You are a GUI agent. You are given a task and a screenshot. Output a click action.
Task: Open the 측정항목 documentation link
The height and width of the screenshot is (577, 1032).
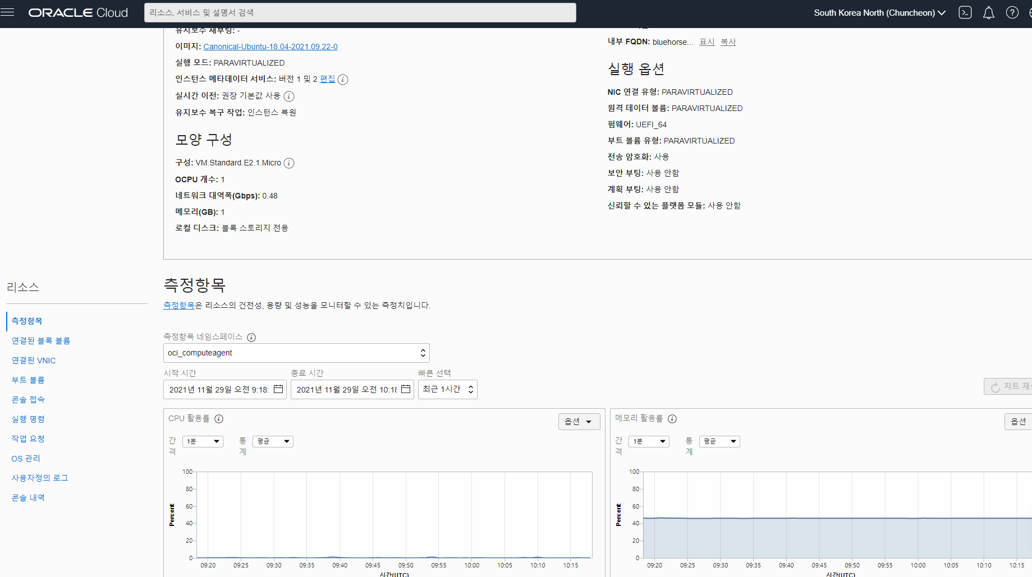179,305
